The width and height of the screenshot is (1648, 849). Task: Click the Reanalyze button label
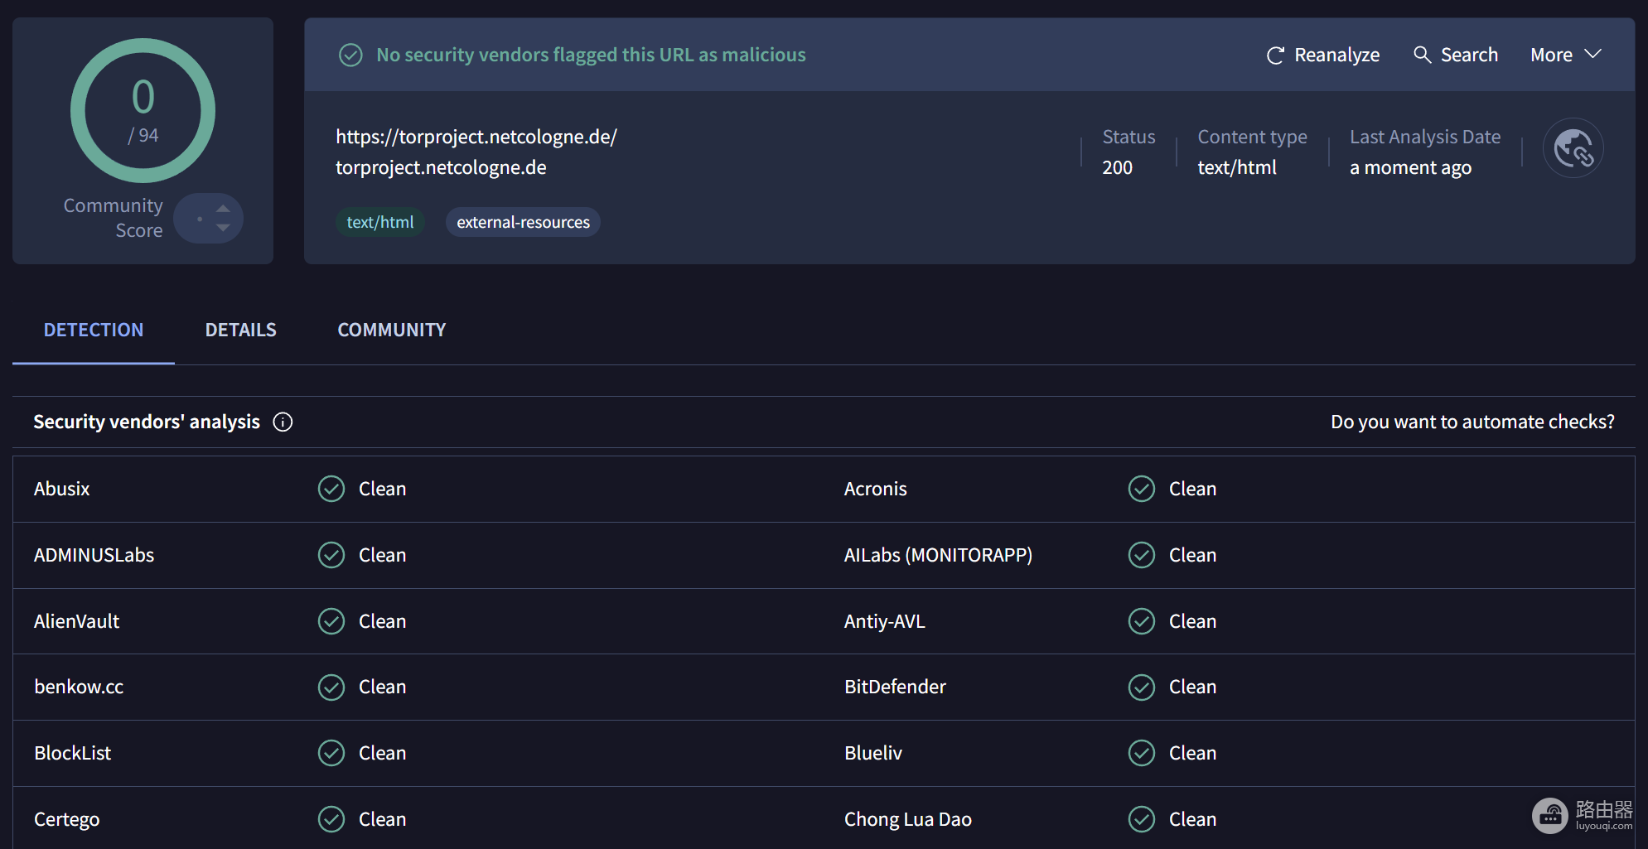(x=1336, y=55)
